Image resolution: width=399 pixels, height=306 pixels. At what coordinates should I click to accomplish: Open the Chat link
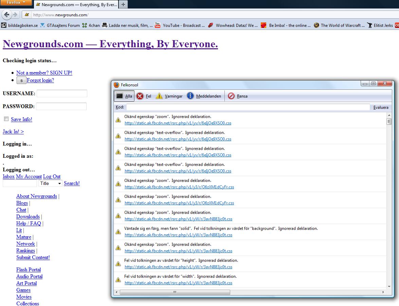click(21, 210)
